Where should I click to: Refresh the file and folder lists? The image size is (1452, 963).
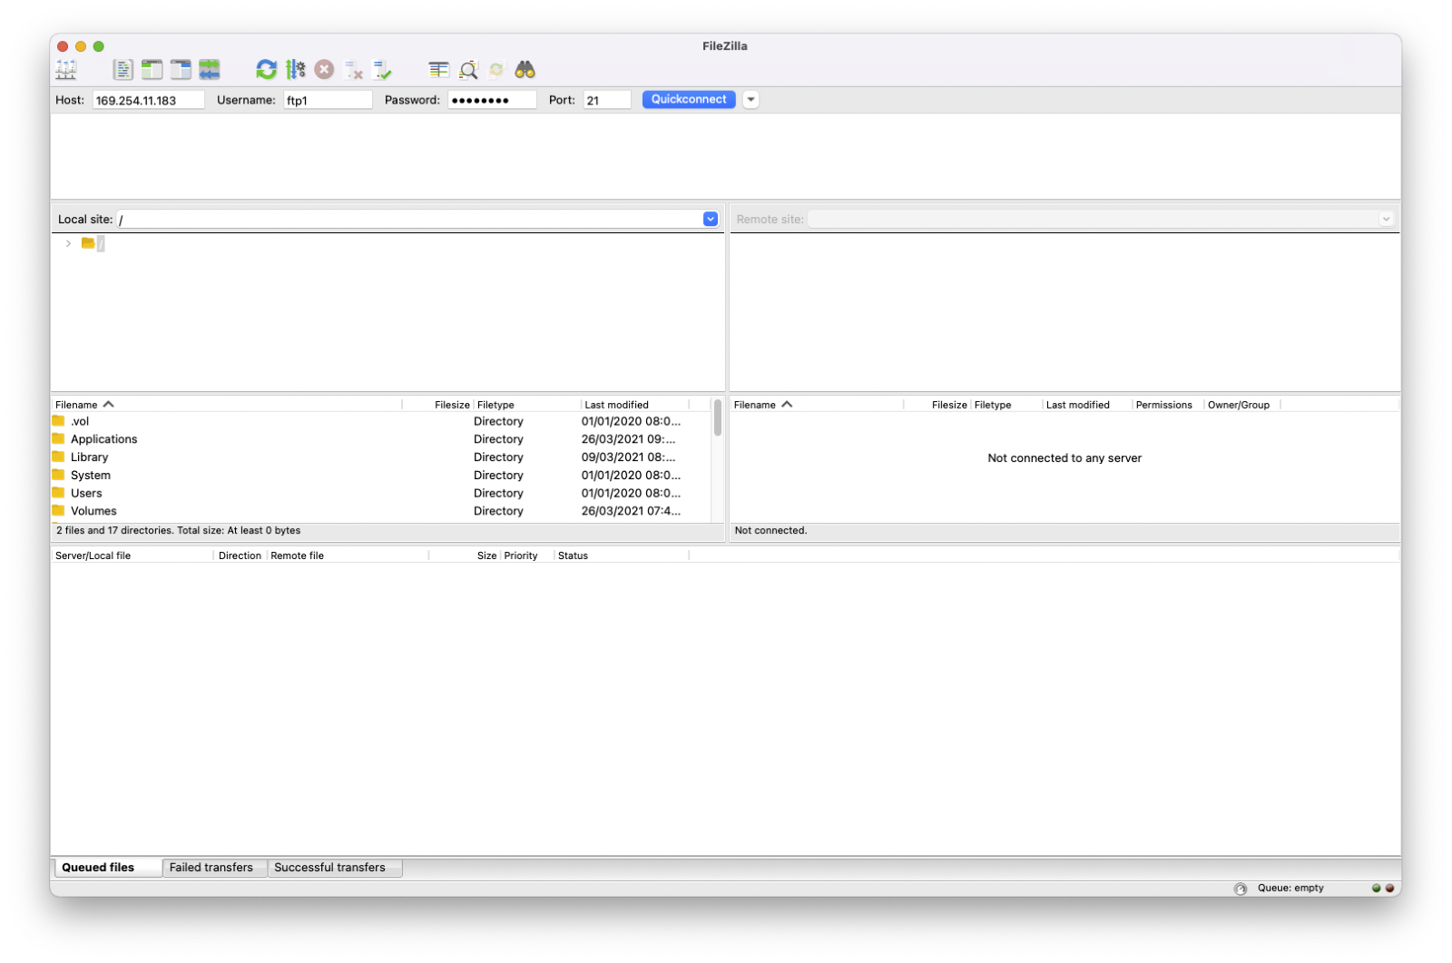(266, 70)
